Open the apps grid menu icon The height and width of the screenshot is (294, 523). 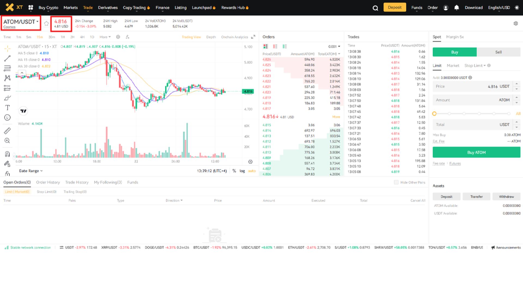[31, 8]
